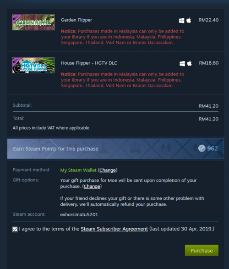Image resolution: width=229 pixels, height=269 pixels.
Task: Open the Steam Subscriber Agreement link
Action: pyautogui.click(x=114, y=229)
